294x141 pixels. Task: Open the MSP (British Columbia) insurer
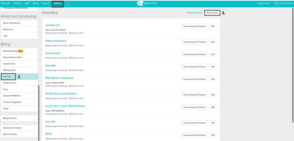point(59,78)
